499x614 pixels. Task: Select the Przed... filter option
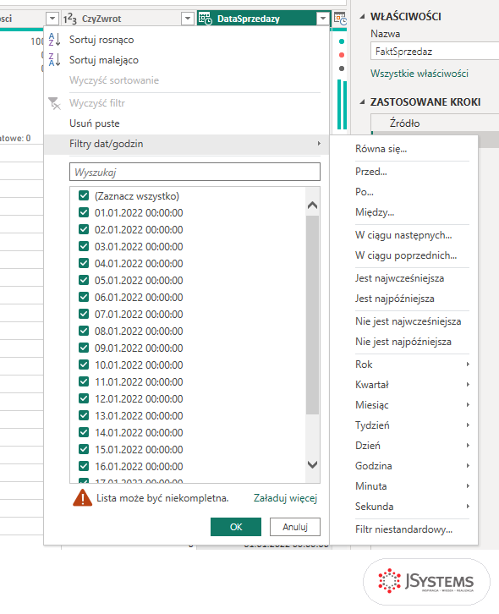click(x=371, y=172)
